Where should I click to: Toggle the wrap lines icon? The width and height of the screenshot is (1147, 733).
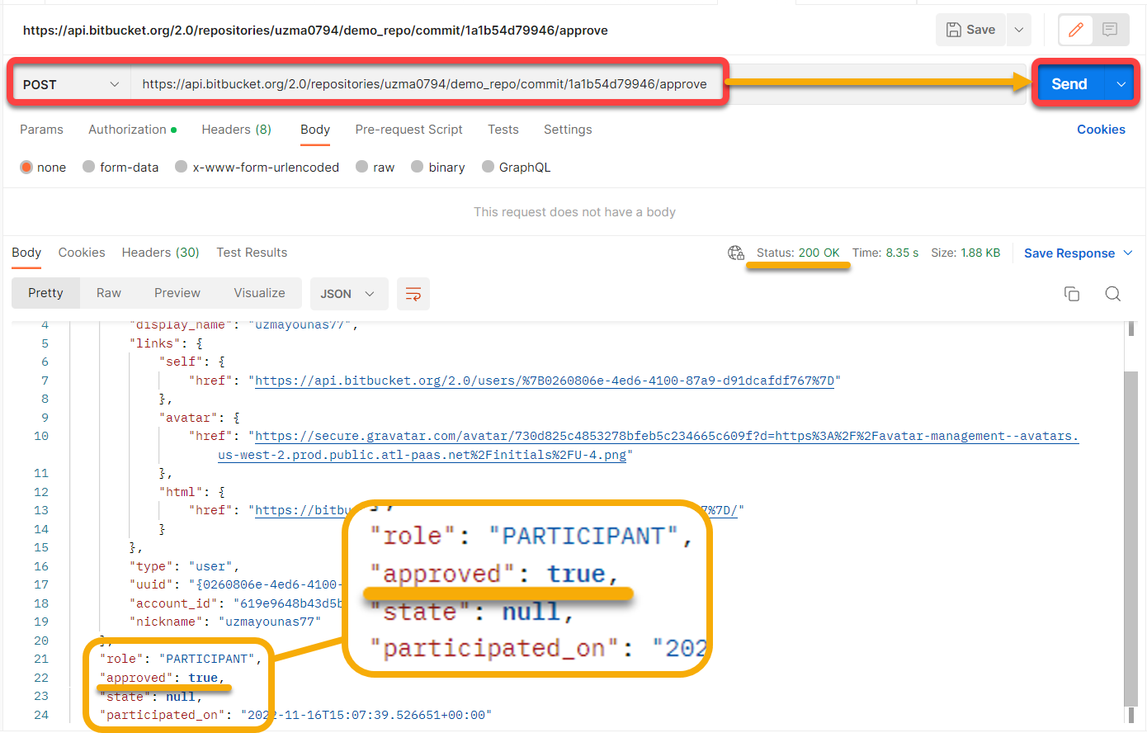coord(413,294)
